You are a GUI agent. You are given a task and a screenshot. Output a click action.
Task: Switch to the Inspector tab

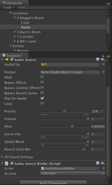(14, 55)
